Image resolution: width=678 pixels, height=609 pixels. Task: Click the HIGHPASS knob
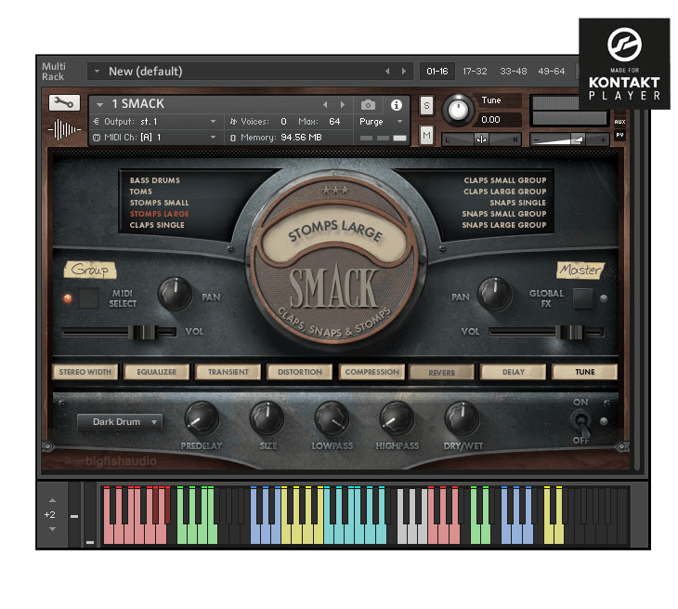397,418
